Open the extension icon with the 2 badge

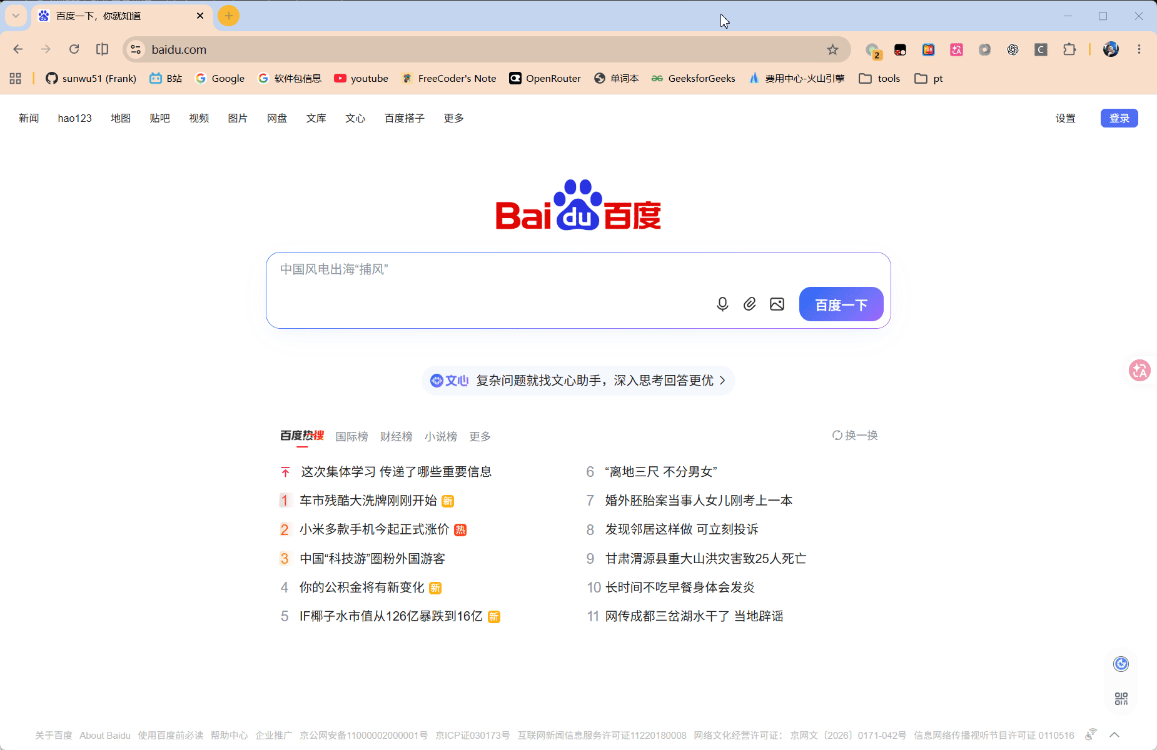tap(872, 50)
